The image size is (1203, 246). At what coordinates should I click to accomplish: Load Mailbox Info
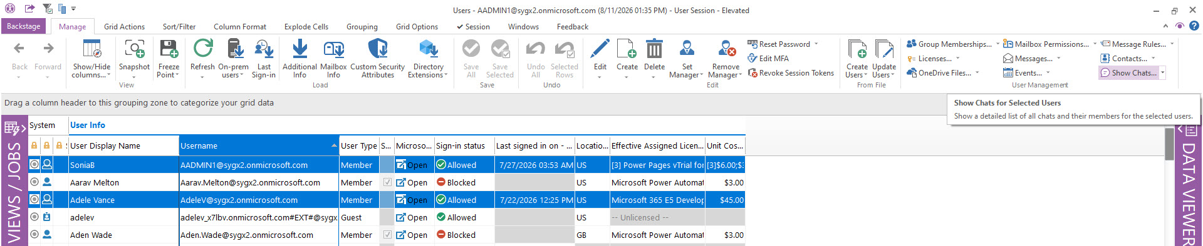click(x=333, y=59)
